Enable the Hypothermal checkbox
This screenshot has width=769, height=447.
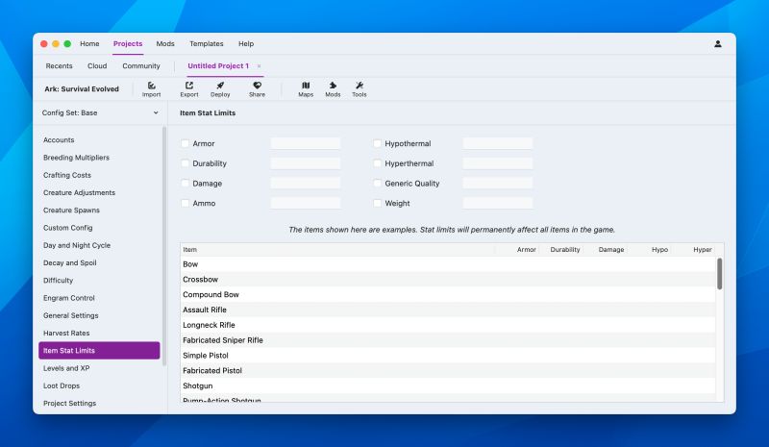click(377, 143)
